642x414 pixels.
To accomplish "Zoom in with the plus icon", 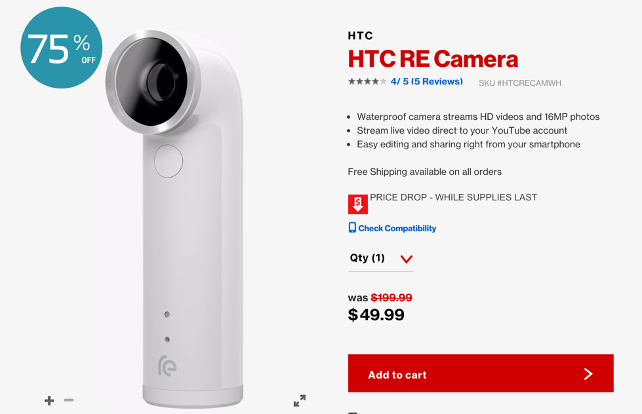I will [49, 400].
